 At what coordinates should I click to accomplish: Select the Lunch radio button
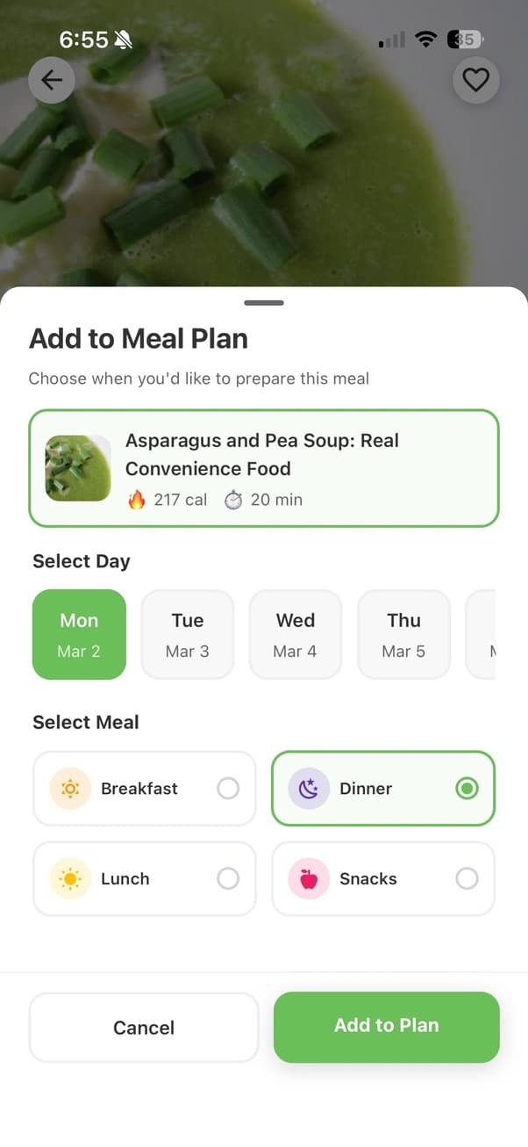point(228,878)
